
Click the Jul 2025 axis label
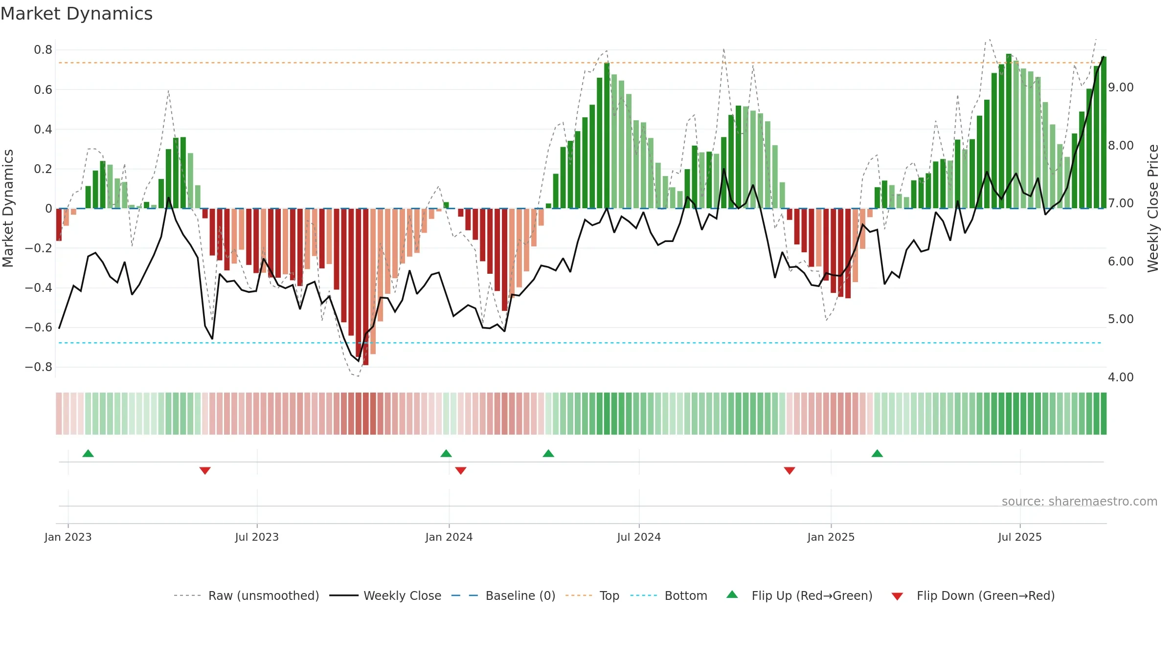click(1020, 537)
